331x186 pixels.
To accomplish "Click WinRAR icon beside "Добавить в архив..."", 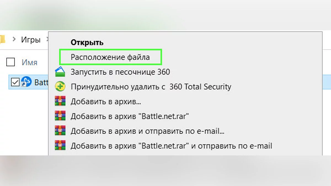I will pyautogui.click(x=60, y=101).
